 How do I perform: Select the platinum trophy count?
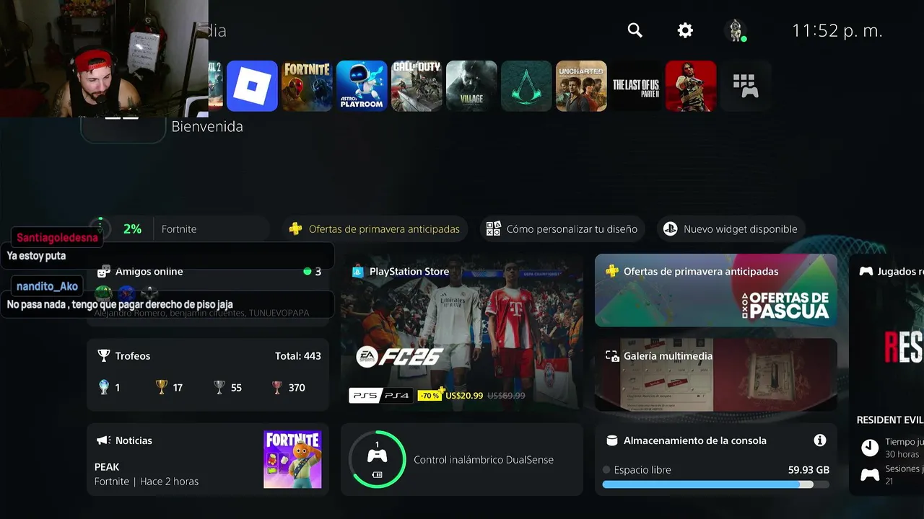pyautogui.click(x=110, y=387)
